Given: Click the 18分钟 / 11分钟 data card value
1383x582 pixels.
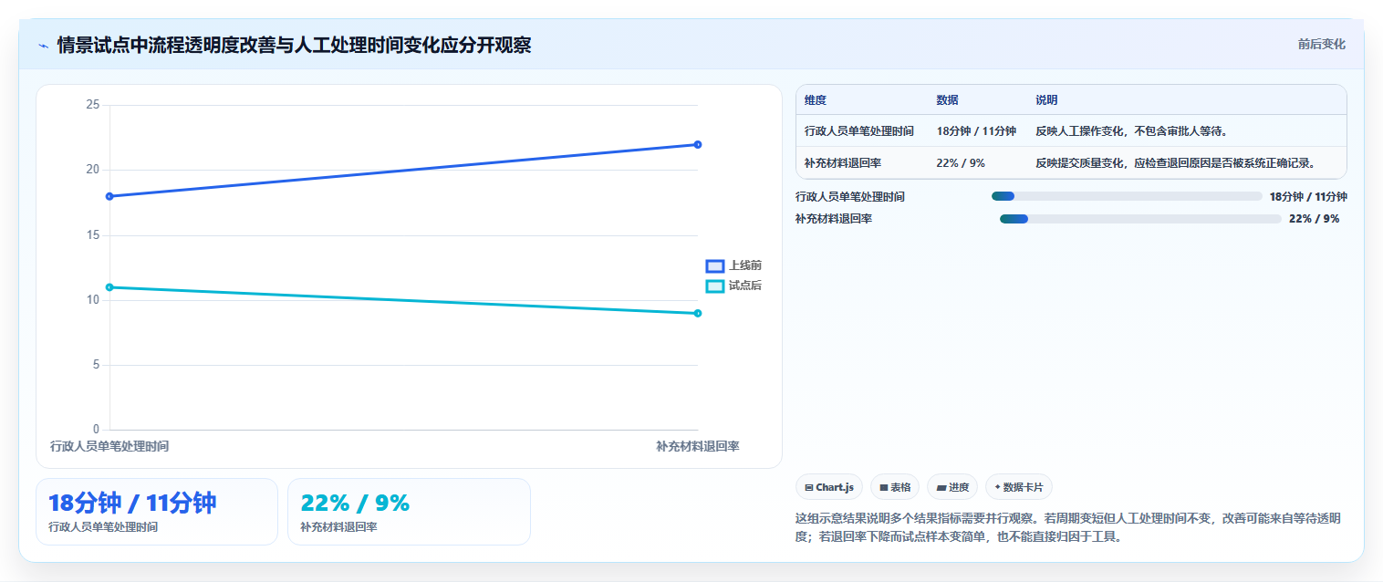Looking at the screenshot, I should [x=132, y=503].
